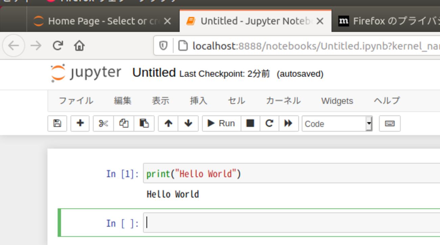The image size is (440, 245).
Task: Move selected cell up arrow
Action: point(168,123)
